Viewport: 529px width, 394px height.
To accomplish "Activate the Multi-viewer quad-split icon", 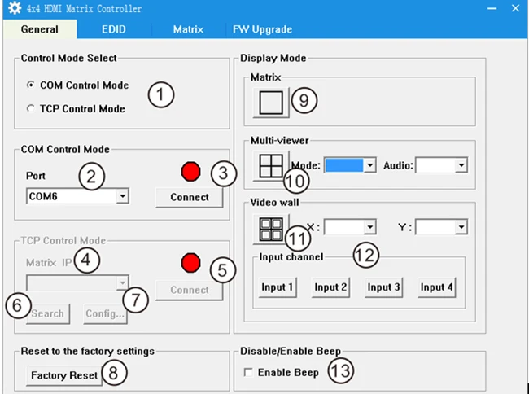I will tap(271, 165).
